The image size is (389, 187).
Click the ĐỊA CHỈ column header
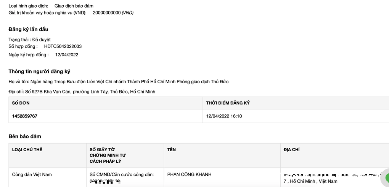coord(291,149)
